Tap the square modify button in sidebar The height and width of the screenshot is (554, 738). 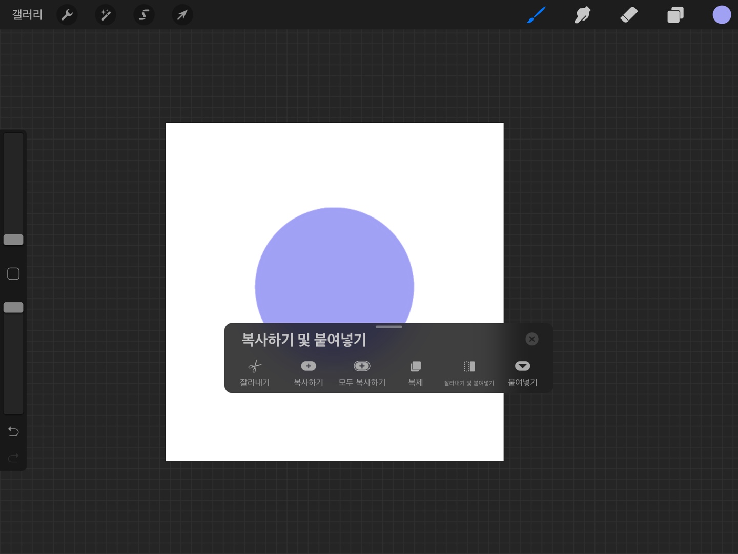[x=13, y=274]
